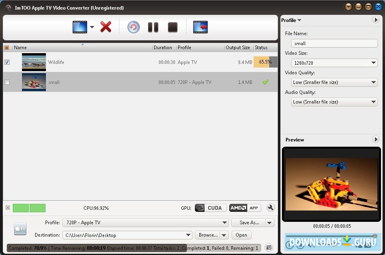Pause the conversion

coord(153,27)
